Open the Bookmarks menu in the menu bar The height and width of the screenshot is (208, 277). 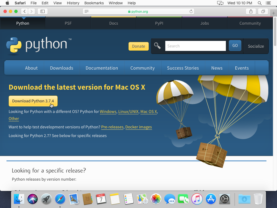tap(94, 3)
